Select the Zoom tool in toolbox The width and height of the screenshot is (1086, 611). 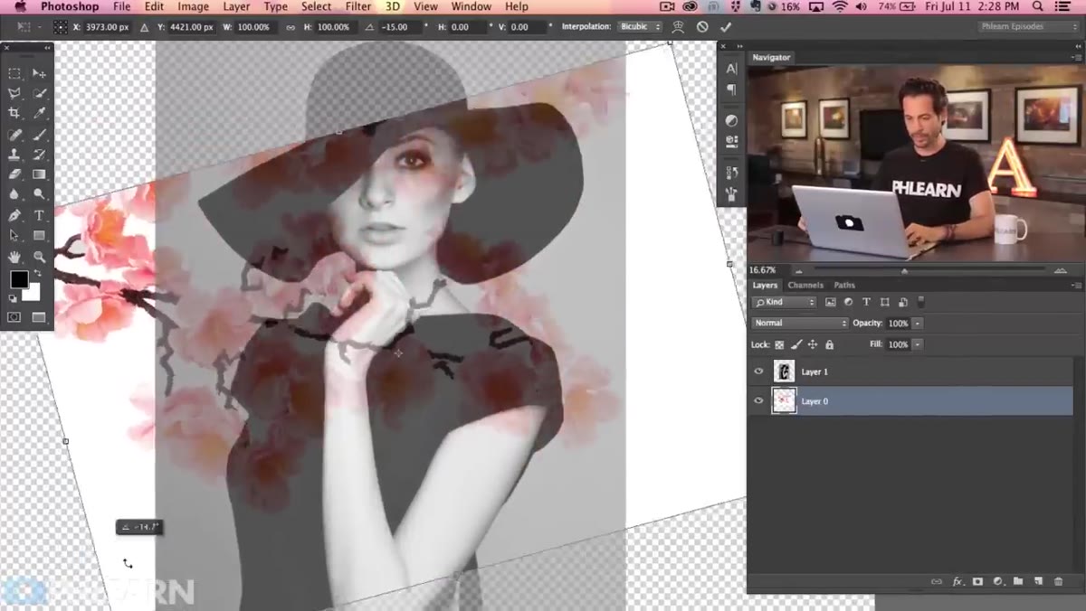40,257
